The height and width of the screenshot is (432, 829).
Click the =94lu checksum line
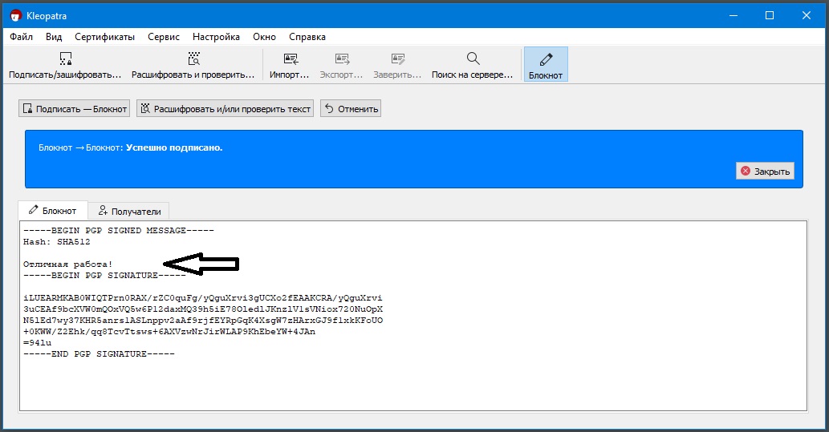tap(38, 343)
